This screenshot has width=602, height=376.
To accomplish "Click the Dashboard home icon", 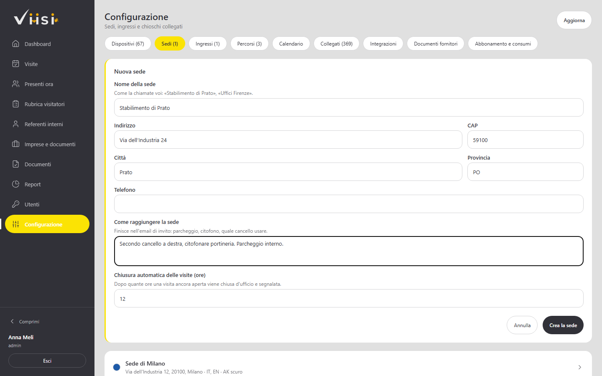I will [15, 43].
